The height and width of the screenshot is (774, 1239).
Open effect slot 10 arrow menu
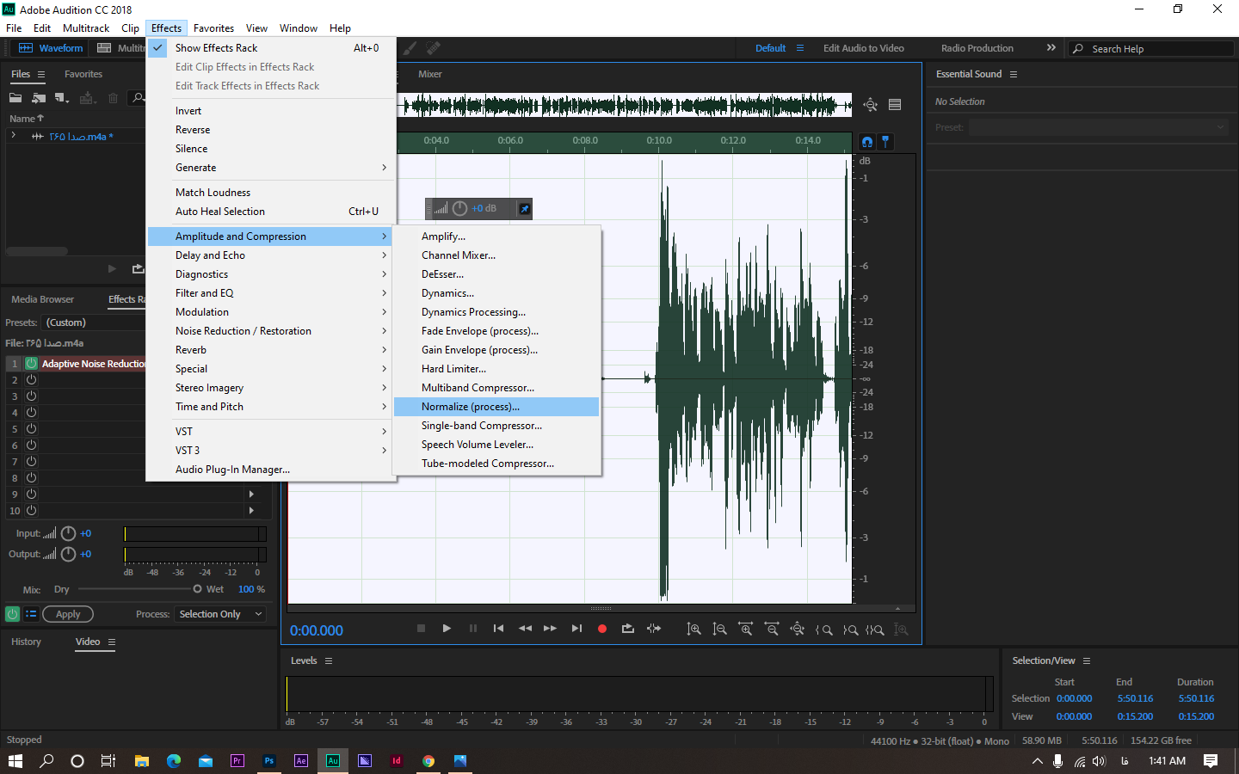[x=251, y=511]
